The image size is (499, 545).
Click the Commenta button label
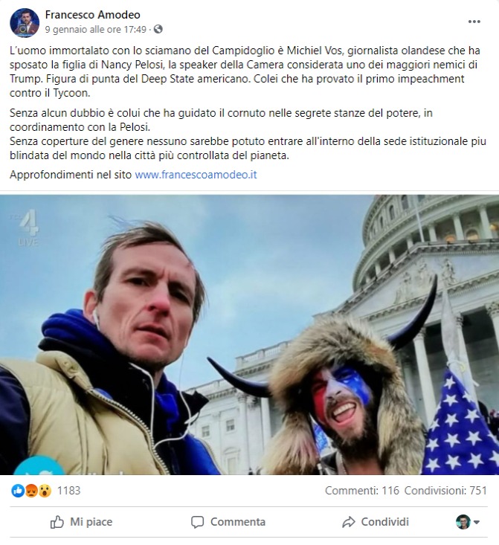(x=238, y=522)
